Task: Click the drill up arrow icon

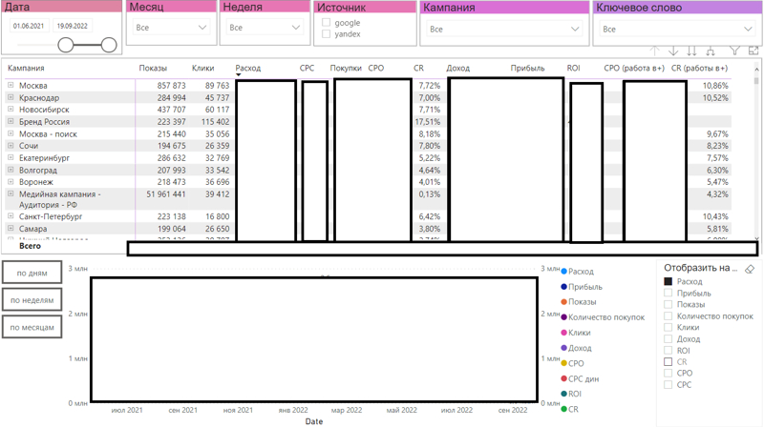Action: coord(654,51)
